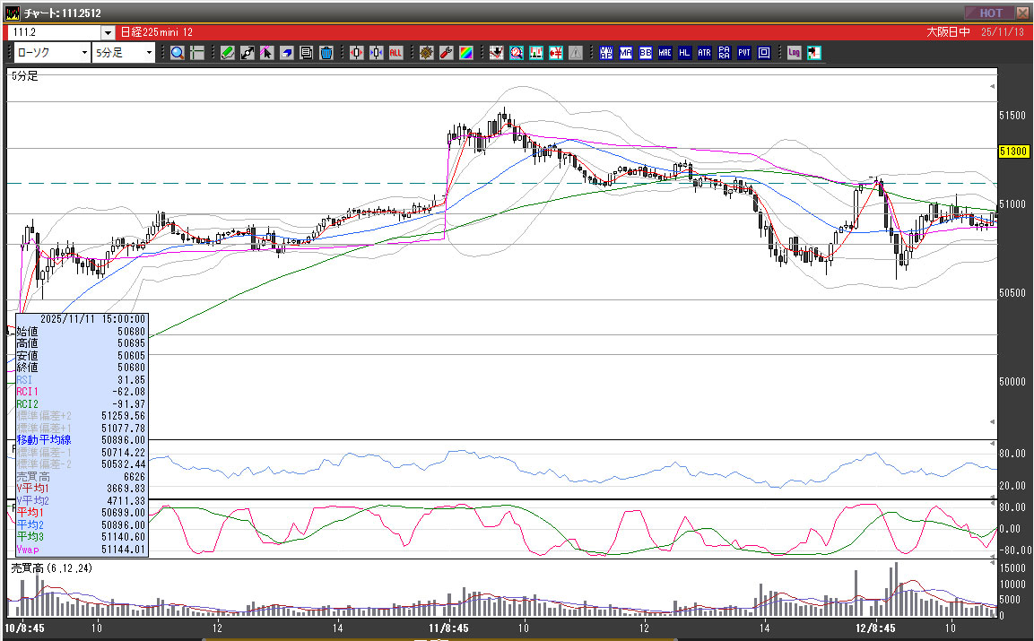Toggle the BB Bollinger Bands indicator

[x=645, y=53]
